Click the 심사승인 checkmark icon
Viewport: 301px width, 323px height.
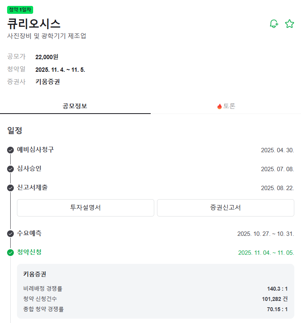coord(11,169)
